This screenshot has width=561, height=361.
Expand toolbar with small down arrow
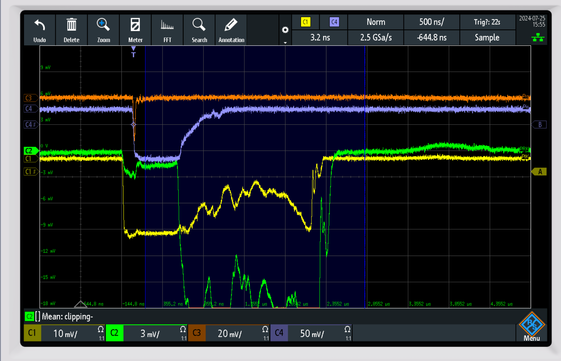tap(285, 43)
